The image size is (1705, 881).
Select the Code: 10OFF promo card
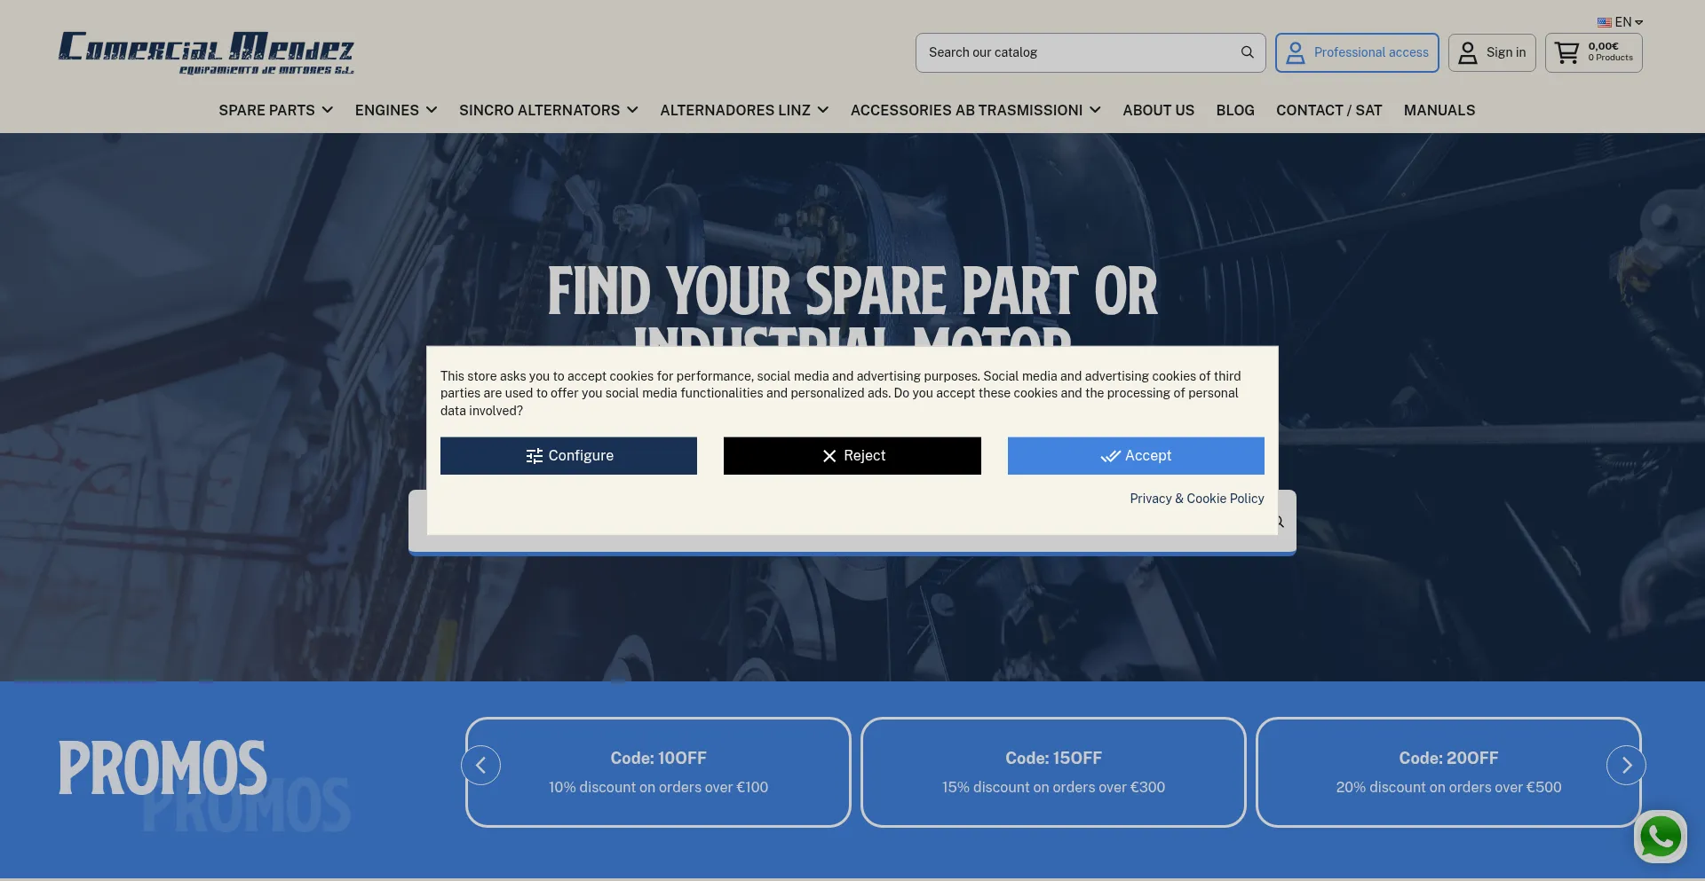pyautogui.click(x=658, y=772)
